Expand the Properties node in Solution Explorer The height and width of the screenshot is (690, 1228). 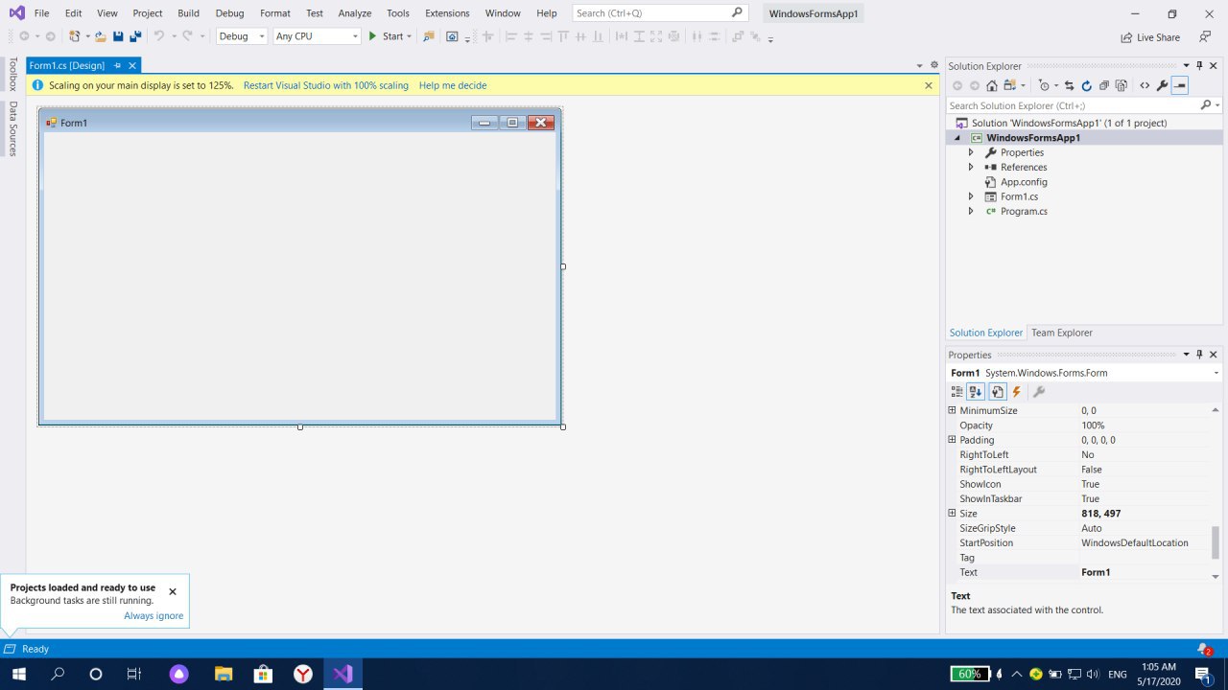point(971,152)
